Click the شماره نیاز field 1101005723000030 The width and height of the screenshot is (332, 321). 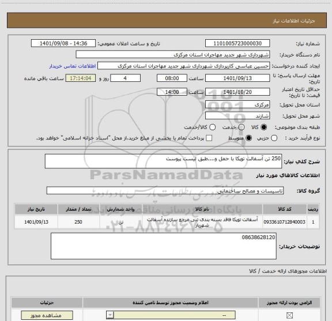[237, 43]
